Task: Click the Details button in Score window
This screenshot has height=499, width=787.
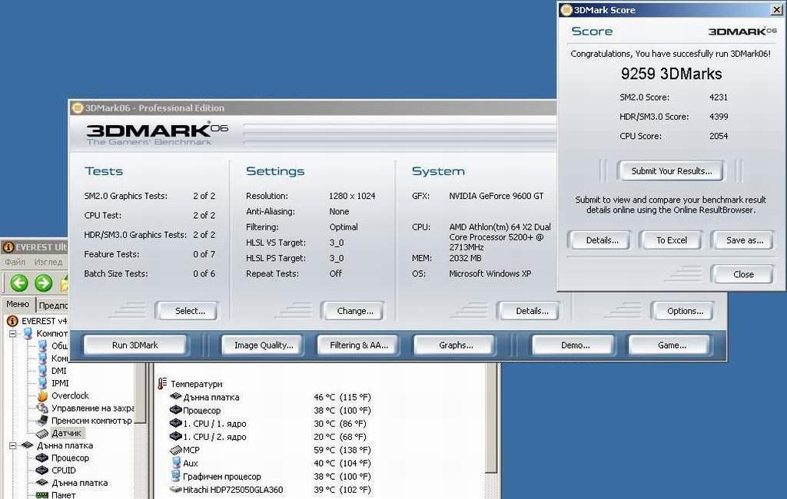Action: tap(602, 240)
